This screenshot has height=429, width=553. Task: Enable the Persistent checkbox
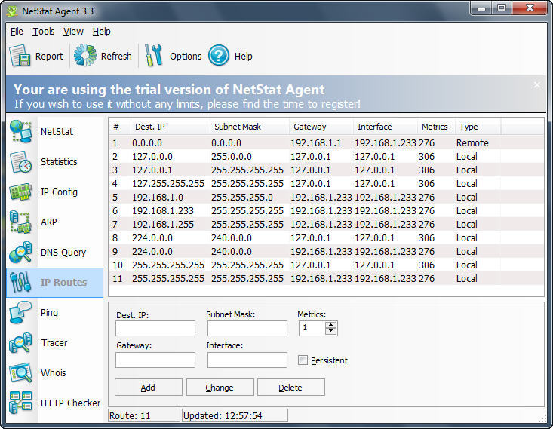[303, 360]
